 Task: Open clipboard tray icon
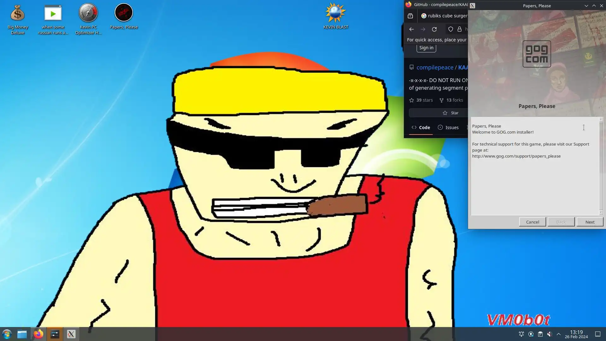click(540, 334)
